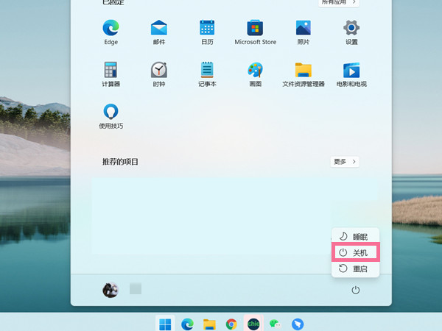Click the power button in Start menu
Screen dimensions: 442x331
[x=356, y=291]
